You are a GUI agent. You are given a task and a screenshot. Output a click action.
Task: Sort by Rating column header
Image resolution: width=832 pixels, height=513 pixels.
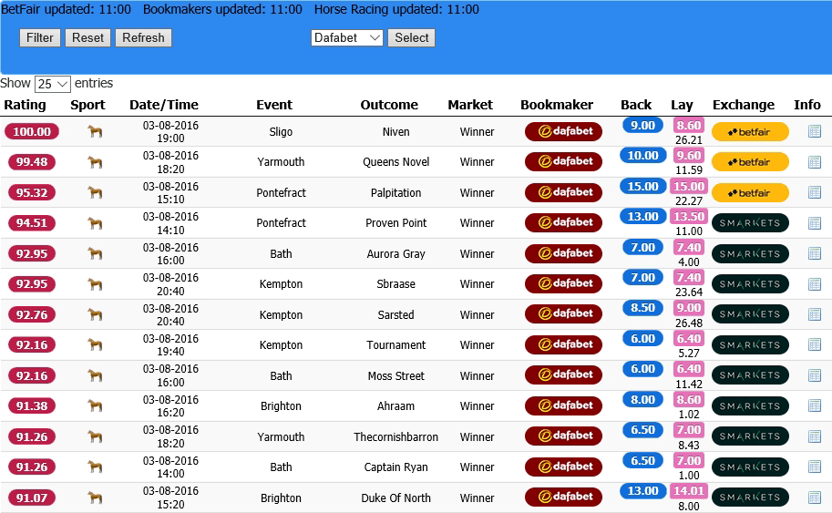[25, 105]
